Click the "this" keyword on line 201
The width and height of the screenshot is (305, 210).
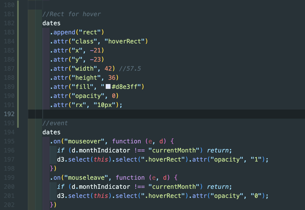pos(101,196)
